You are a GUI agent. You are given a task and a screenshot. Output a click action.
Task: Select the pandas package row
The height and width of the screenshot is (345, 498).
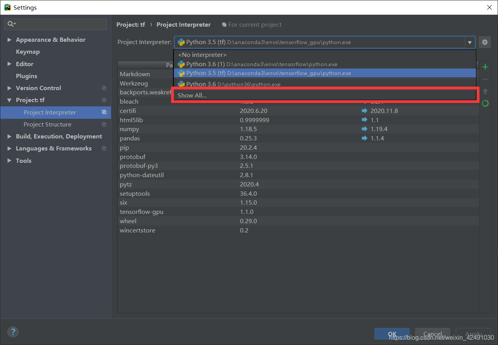[298, 138]
